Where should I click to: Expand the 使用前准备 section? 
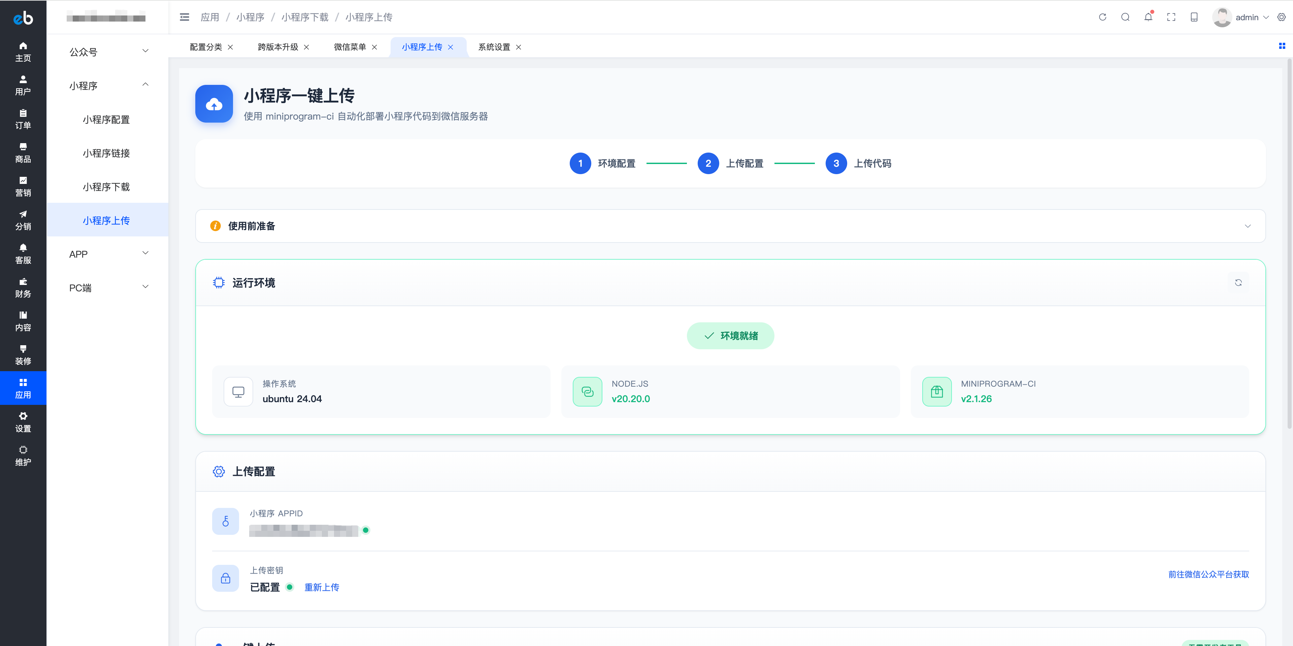tap(1247, 226)
